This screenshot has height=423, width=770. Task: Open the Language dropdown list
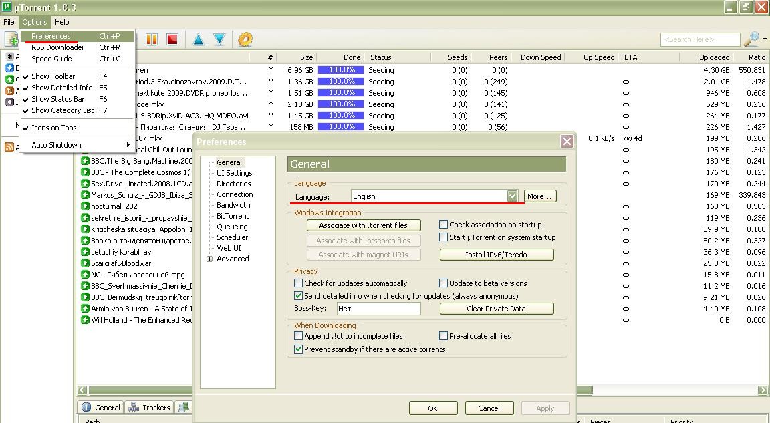(x=512, y=196)
